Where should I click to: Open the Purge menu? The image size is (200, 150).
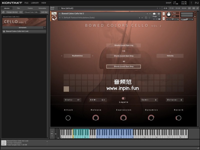click(156, 16)
